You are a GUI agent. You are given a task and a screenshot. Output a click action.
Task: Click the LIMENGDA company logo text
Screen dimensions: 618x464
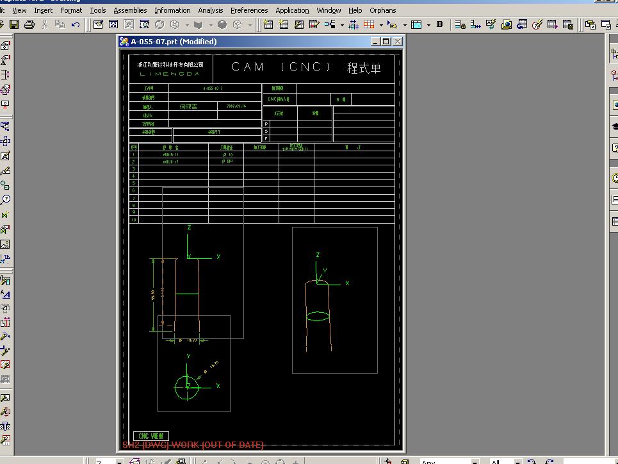point(170,74)
